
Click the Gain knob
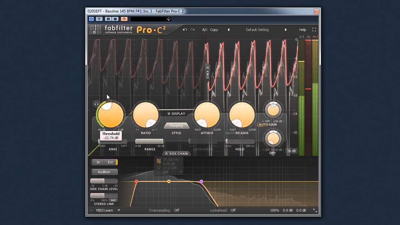coord(273,110)
